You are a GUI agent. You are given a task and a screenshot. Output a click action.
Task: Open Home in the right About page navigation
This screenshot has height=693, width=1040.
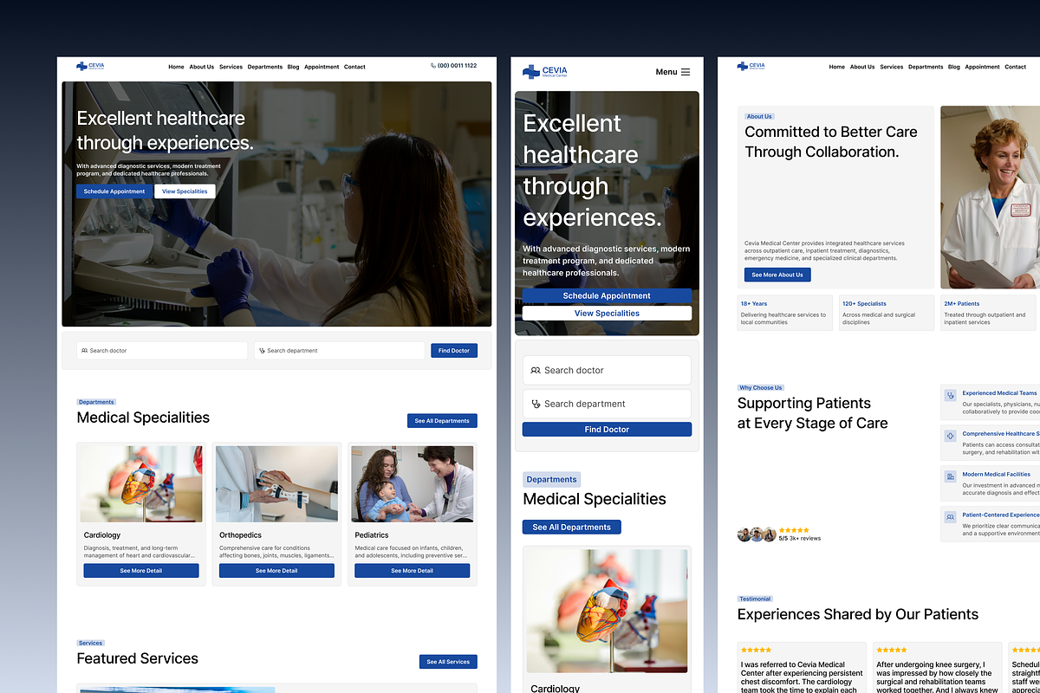tap(836, 67)
